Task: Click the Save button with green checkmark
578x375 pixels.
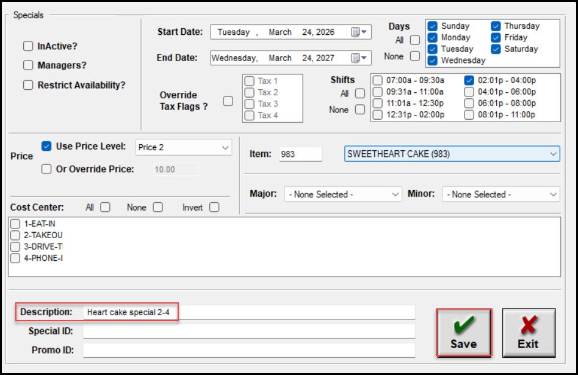Action: [x=463, y=332]
